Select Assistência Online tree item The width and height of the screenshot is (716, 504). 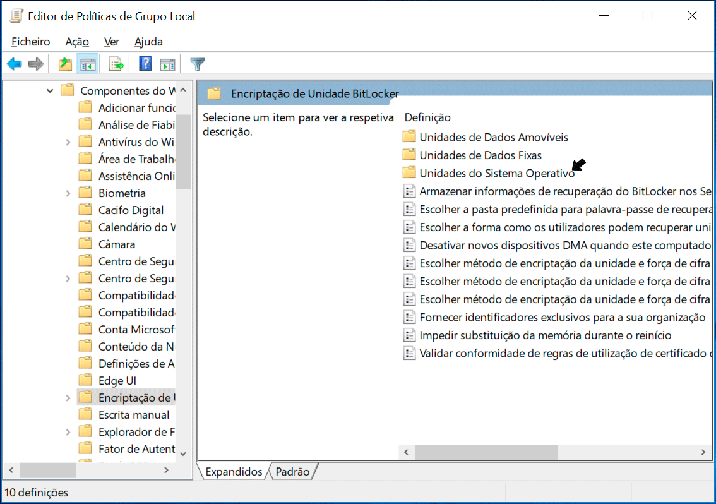136,176
